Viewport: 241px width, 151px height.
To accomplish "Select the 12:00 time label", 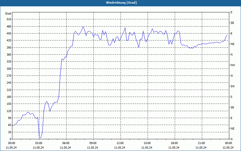I will (x=120, y=143).
